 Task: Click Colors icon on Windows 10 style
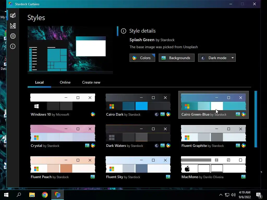click(x=93, y=114)
